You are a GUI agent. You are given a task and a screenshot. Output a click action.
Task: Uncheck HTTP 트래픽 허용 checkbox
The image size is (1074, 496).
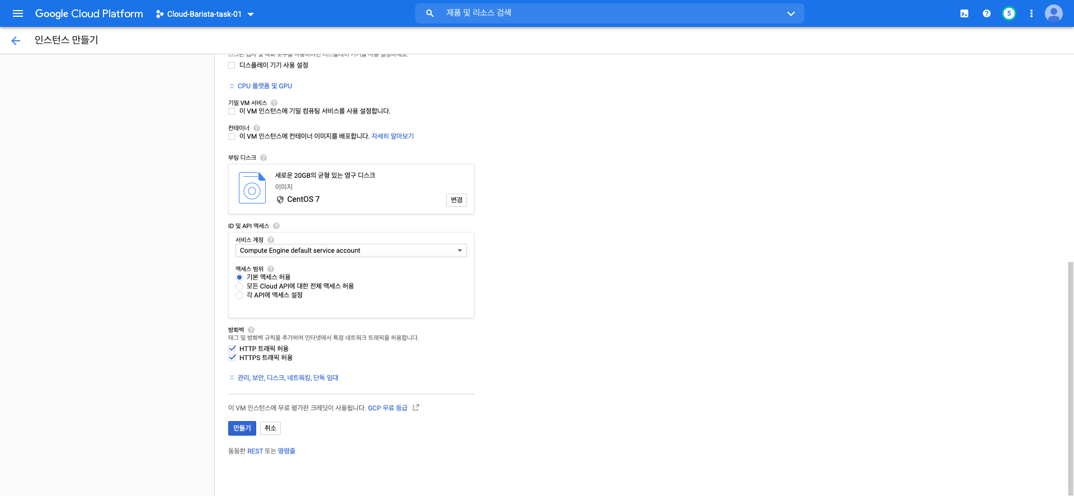click(232, 348)
